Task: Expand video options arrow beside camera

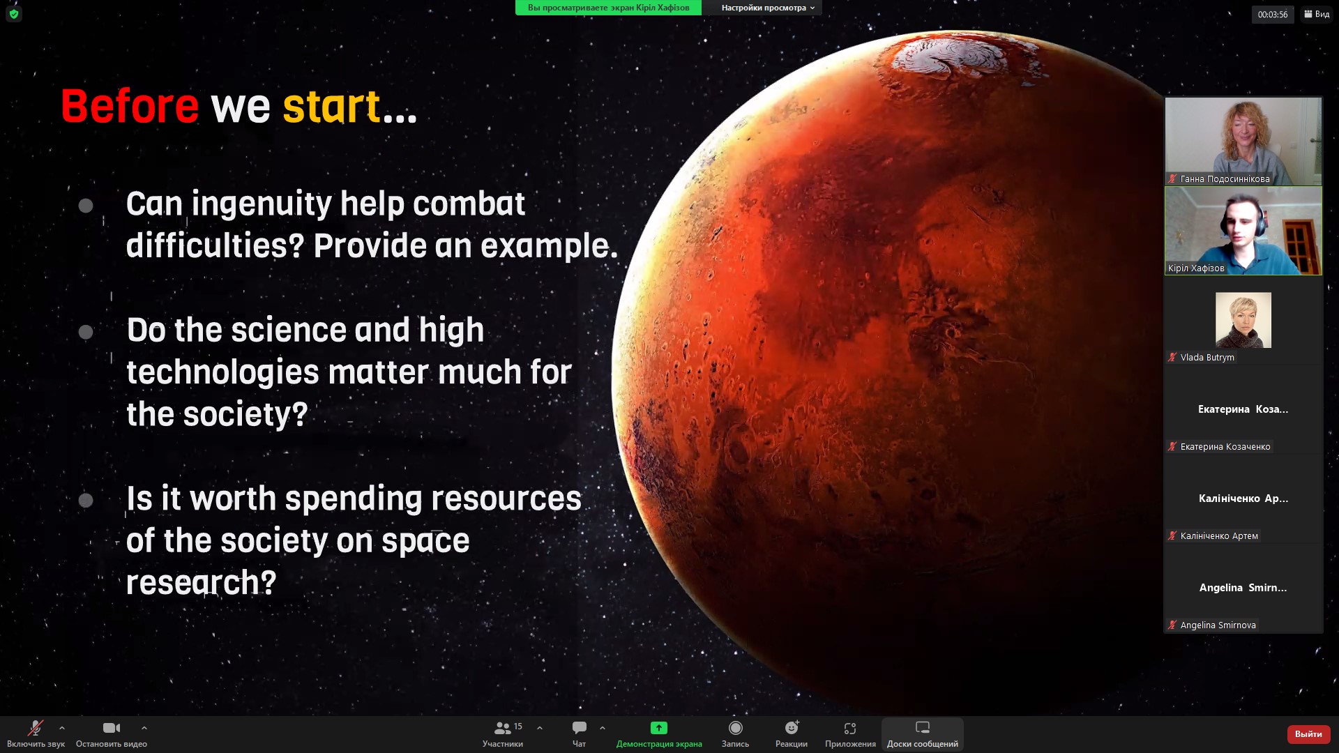Action: point(144,728)
